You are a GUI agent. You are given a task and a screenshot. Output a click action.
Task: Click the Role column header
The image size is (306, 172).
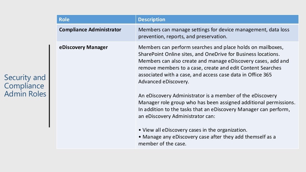coord(96,19)
